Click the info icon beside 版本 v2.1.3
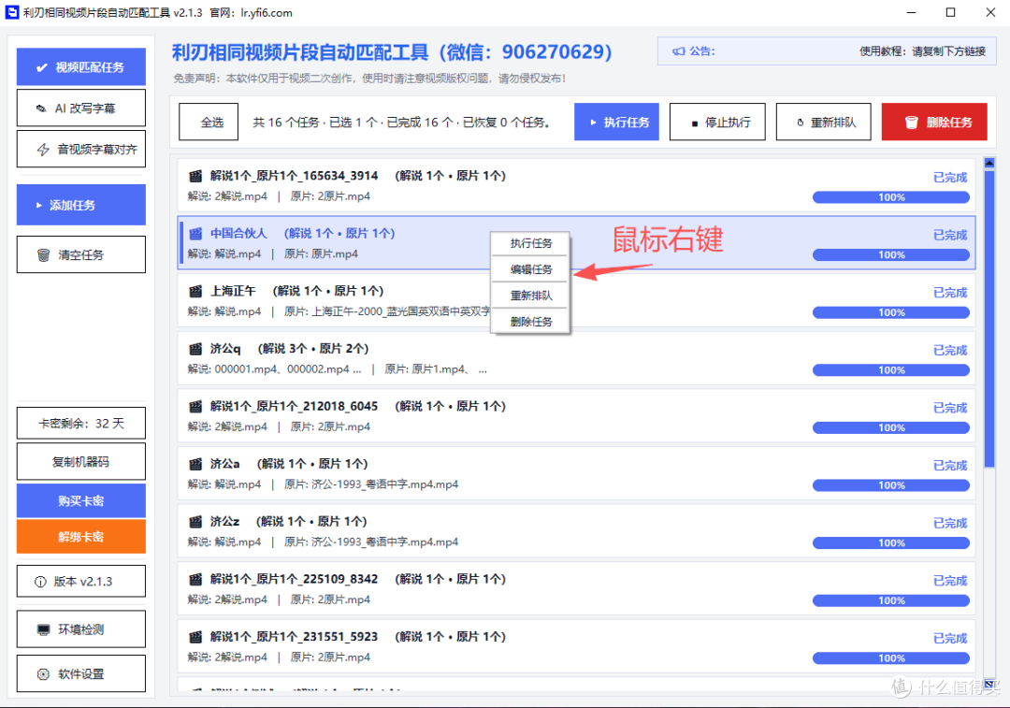Viewport: 1010px width, 708px height. pyautogui.click(x=40, y=582)
